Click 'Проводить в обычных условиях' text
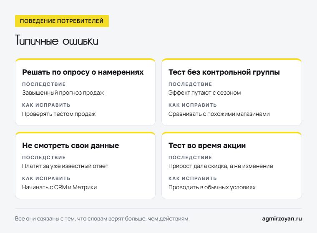This screenshot has width=317, height=233. pos(212,187)
